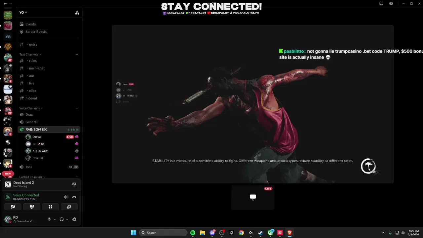
Task: Select the RAINBOW SIX voice channel
Action: 49,130
